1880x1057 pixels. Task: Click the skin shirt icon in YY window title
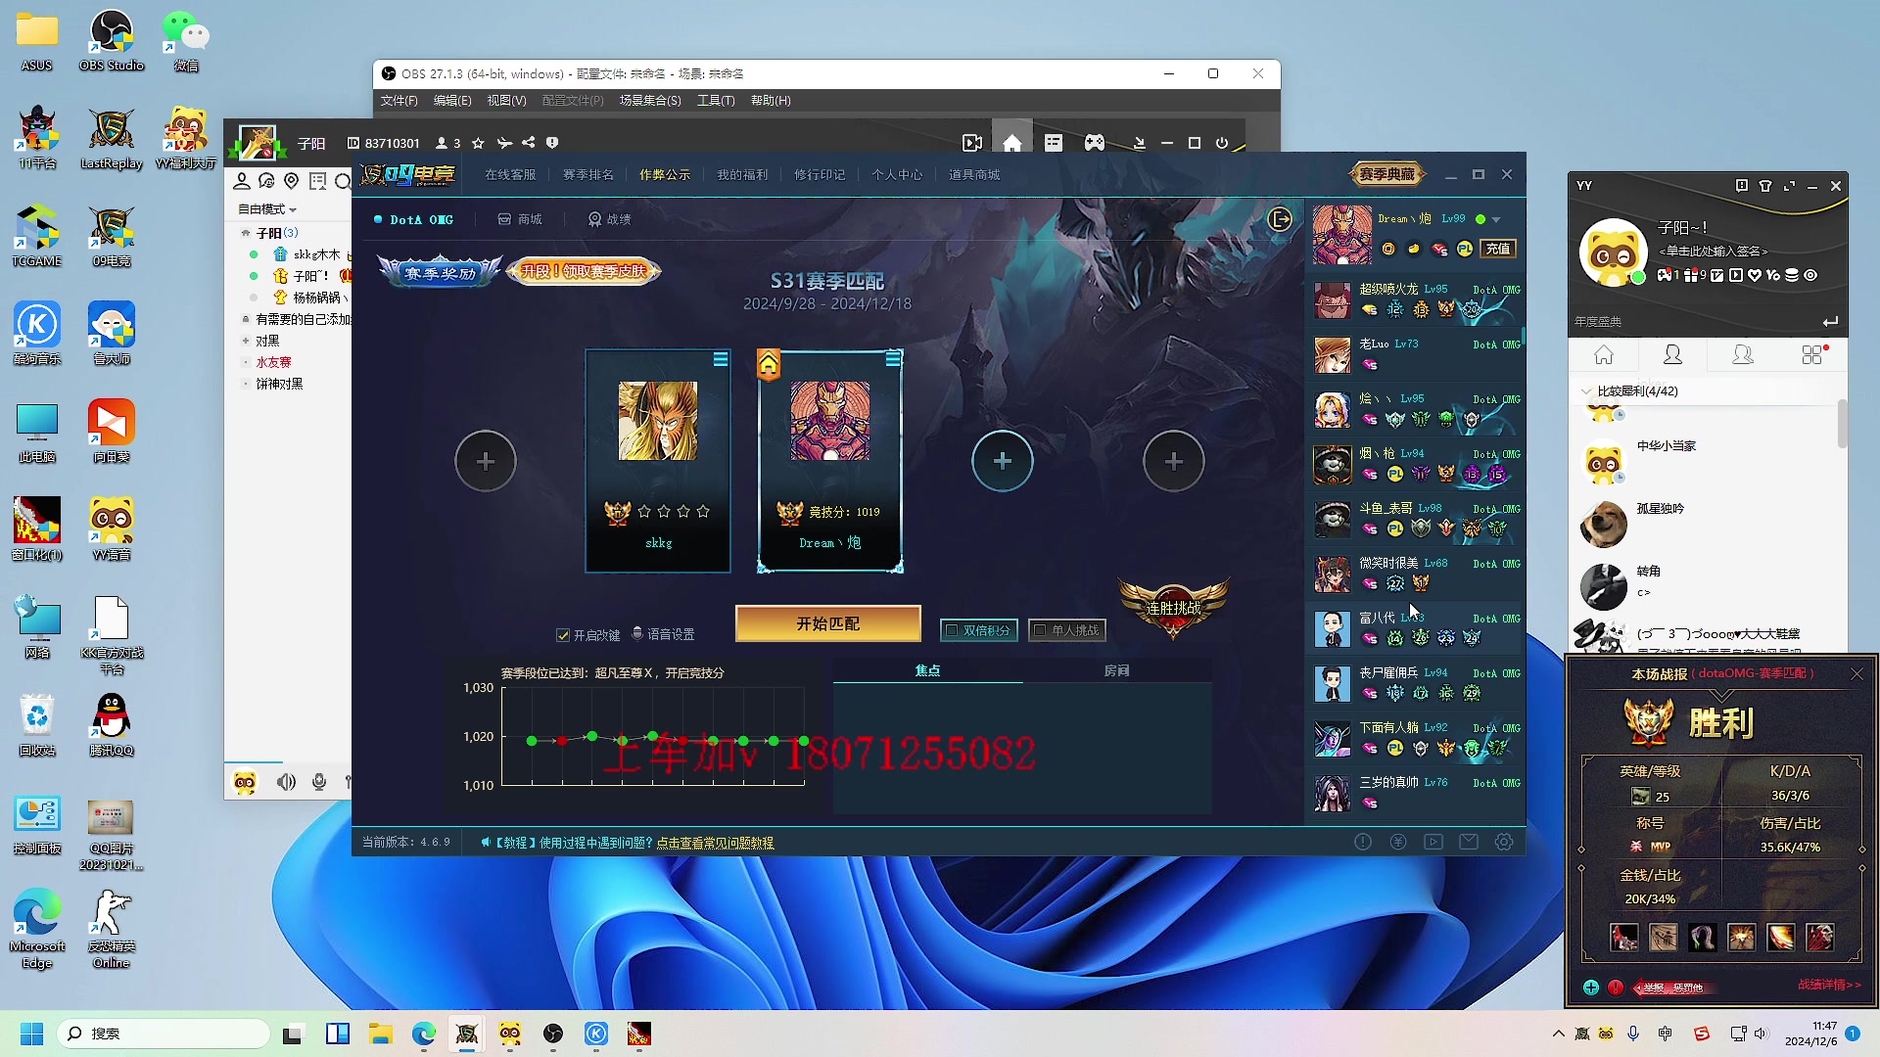(1765, 186)
